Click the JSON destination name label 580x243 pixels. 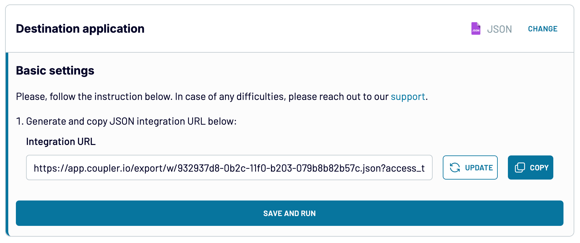(x=499, y=29)
